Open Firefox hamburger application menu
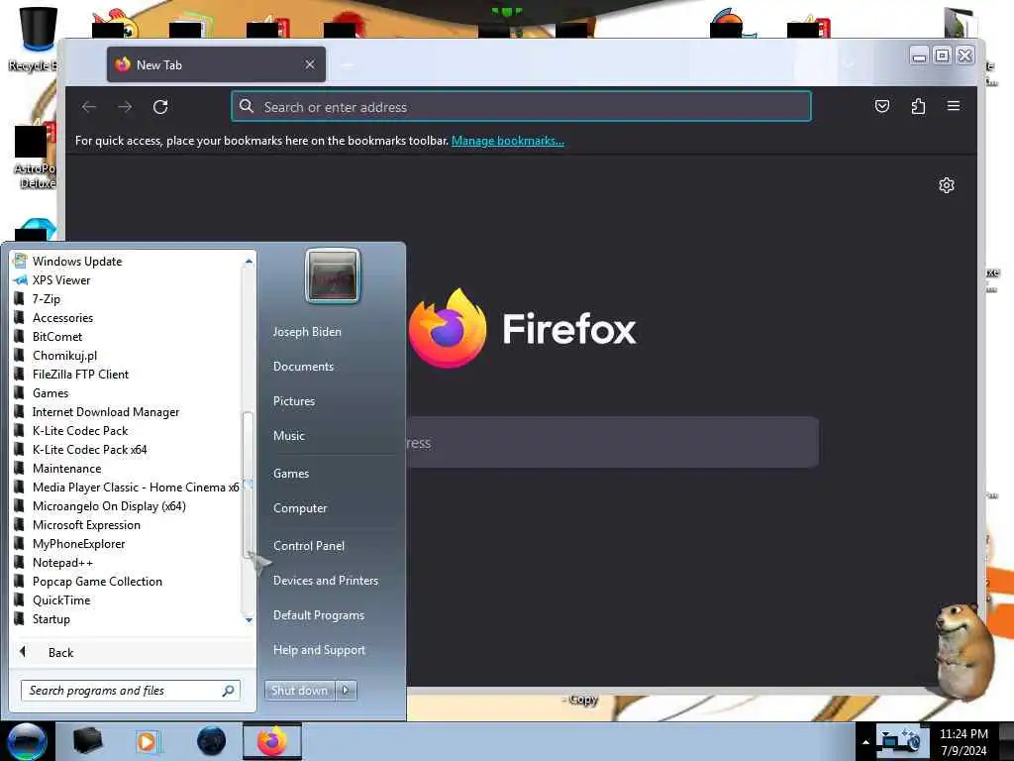 tap(954, 106)
